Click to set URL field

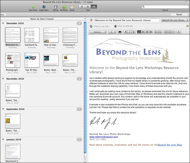tap(102, 26)
